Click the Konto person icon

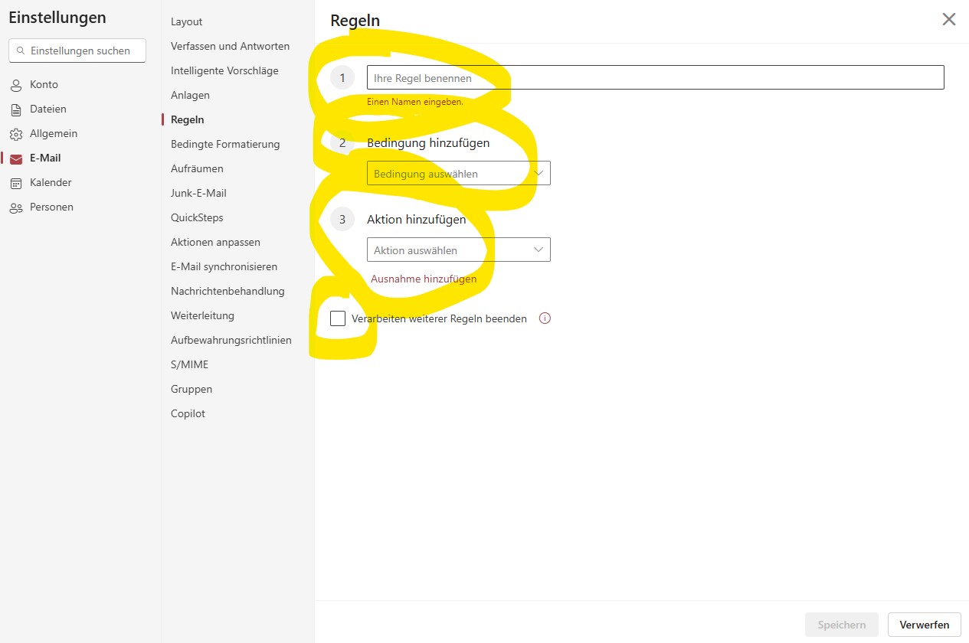[x=16, y=85]
